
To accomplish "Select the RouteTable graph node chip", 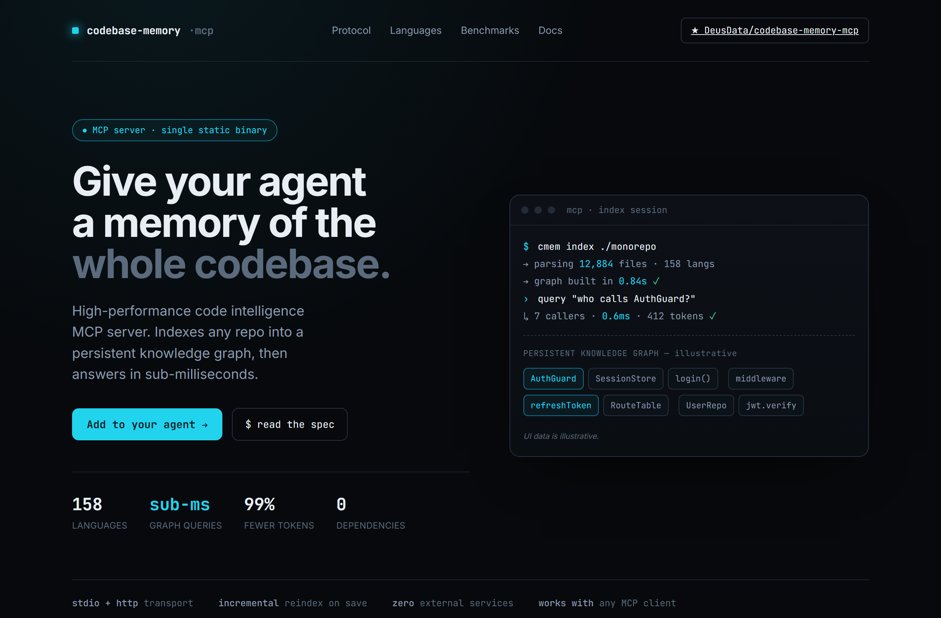I will (x=636, y=405).
